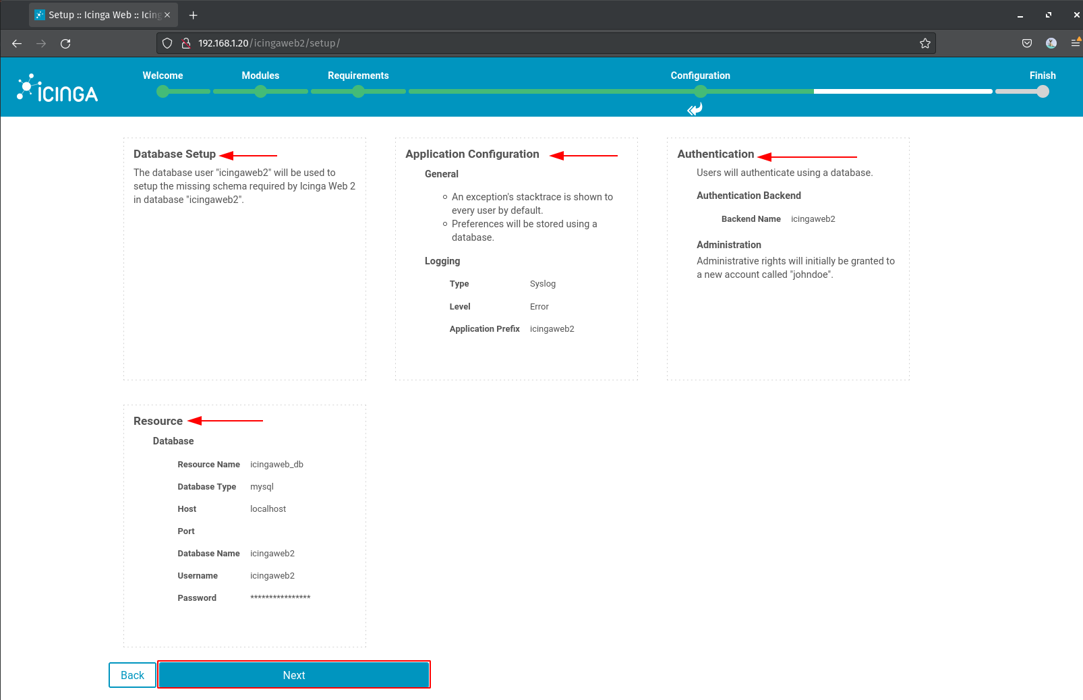Click the Application Prefix value icingaweb2
1083x700 pixels.
pyautogui.click(x=552, y=329)
